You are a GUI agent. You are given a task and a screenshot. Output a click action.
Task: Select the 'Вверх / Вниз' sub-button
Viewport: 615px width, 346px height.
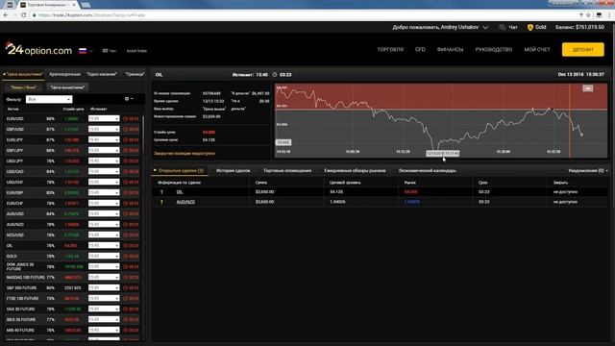click(23, 87)
